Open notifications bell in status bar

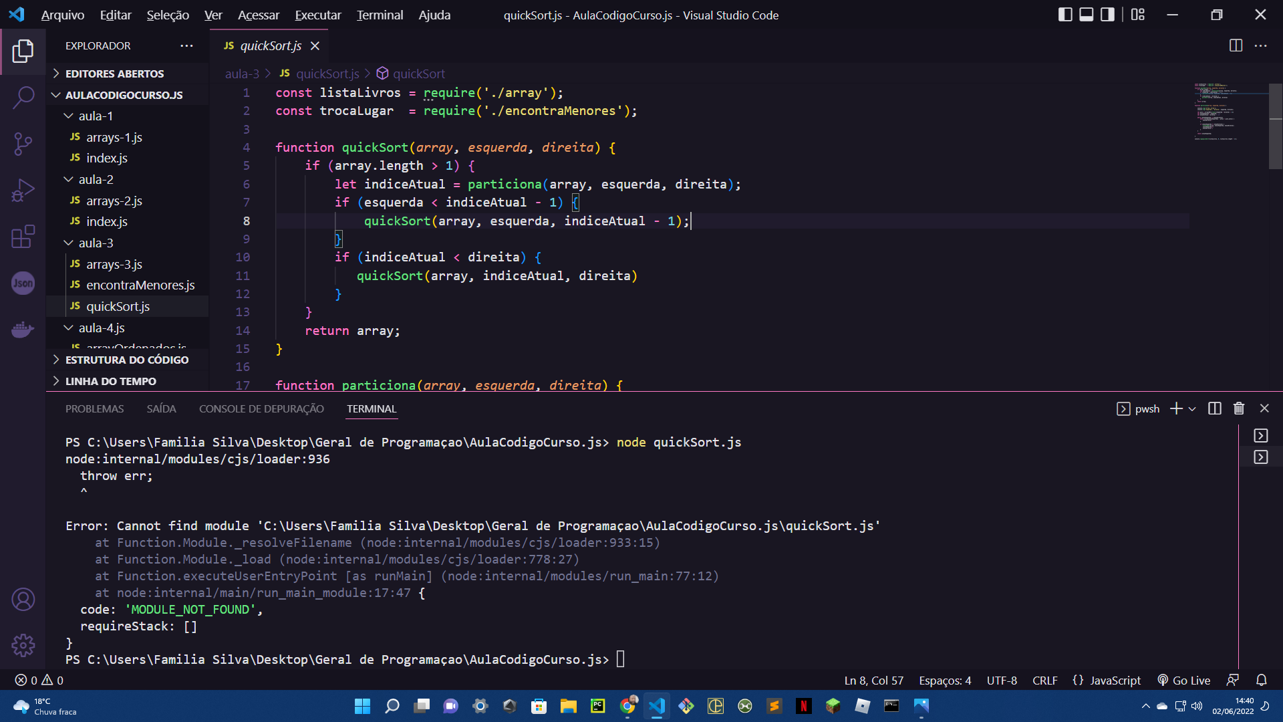[x=1261, y=680]
